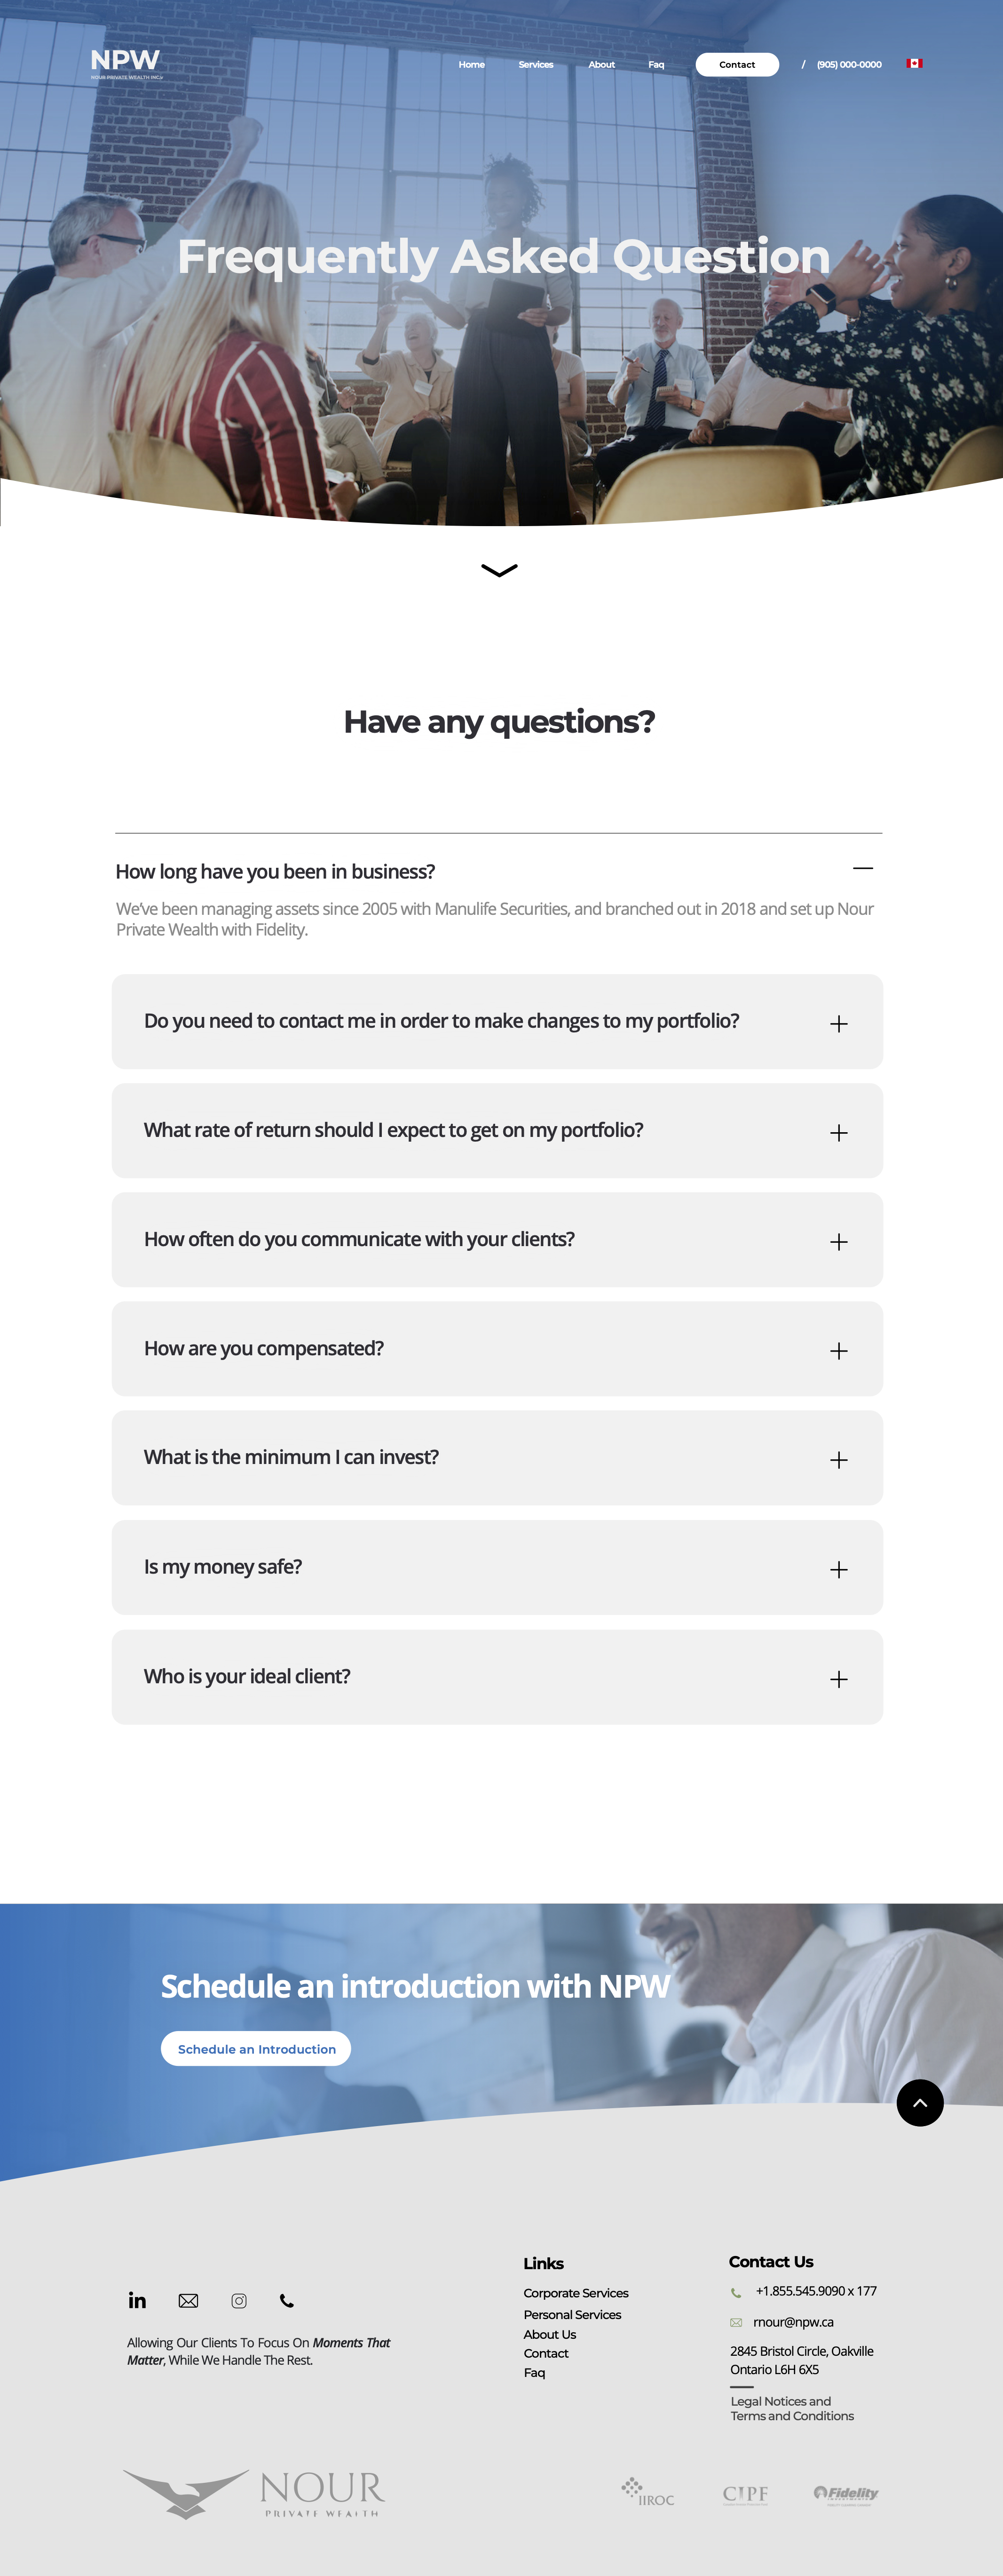The height and width of the screenshot is (2576, 1003).
Task: Click the NPW logo in header
Action: 126,63
